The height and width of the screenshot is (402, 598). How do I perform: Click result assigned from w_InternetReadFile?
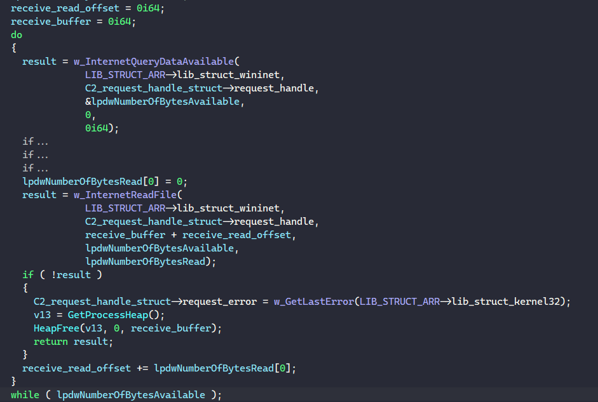pos(39,195)
